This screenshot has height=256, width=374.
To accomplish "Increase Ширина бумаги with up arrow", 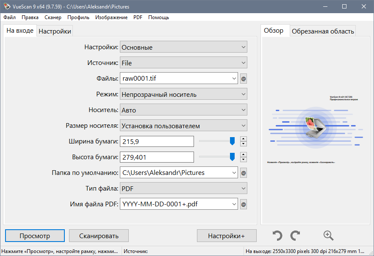I will [x=243, y=139].
